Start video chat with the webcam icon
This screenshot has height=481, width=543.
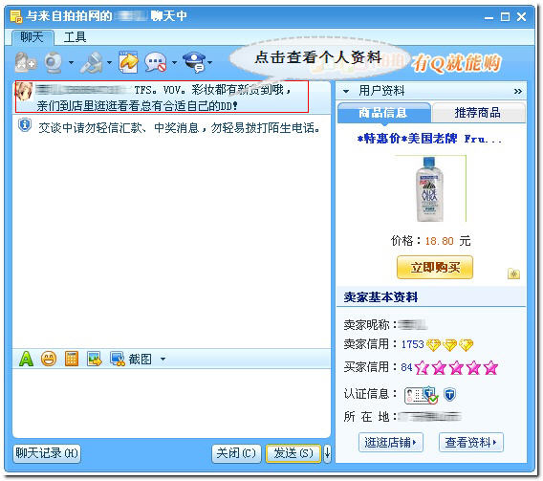(x=54, y=63)
